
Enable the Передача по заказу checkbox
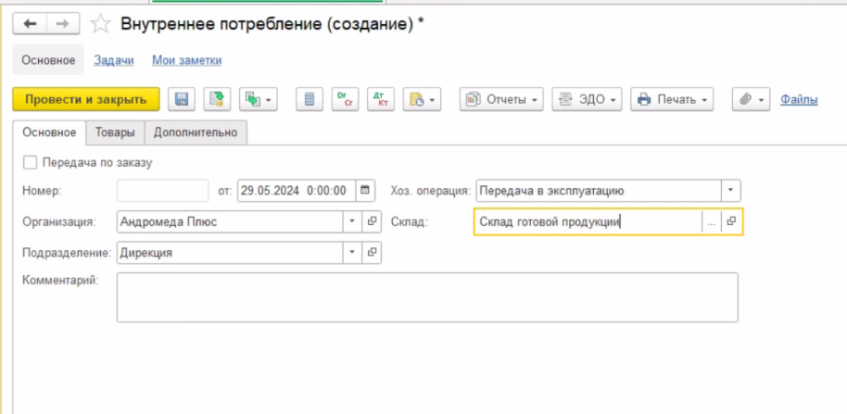click(31, 163)
